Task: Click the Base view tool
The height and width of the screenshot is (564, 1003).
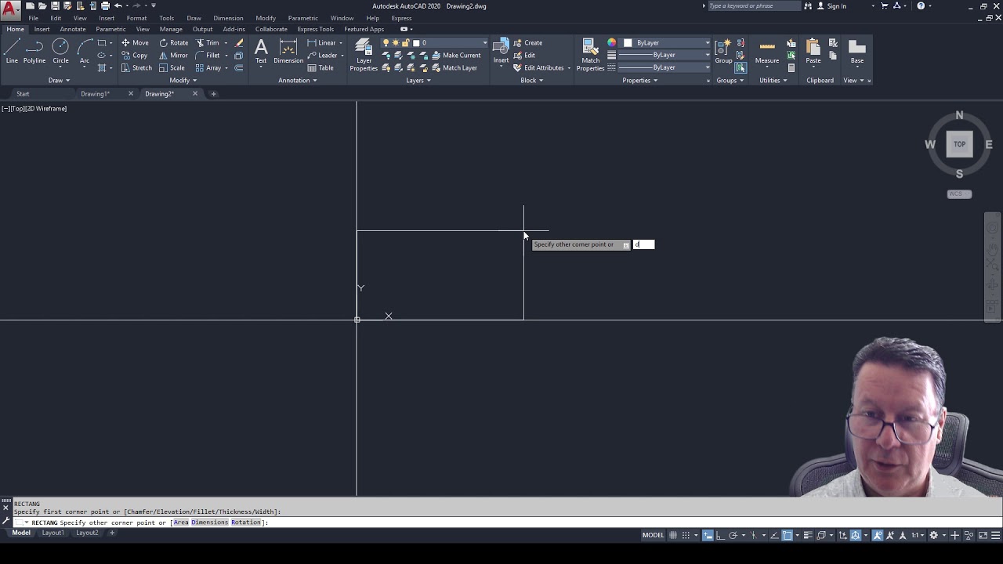Action: (x=857, y=52)
